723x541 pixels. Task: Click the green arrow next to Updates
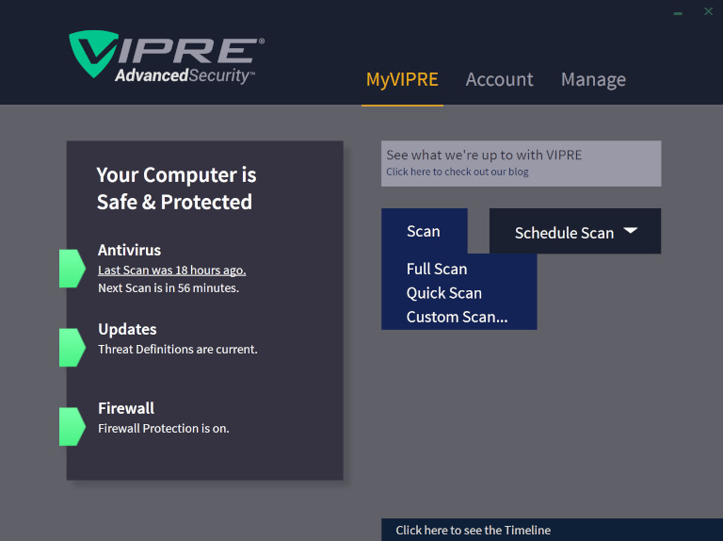pos(72,347)
